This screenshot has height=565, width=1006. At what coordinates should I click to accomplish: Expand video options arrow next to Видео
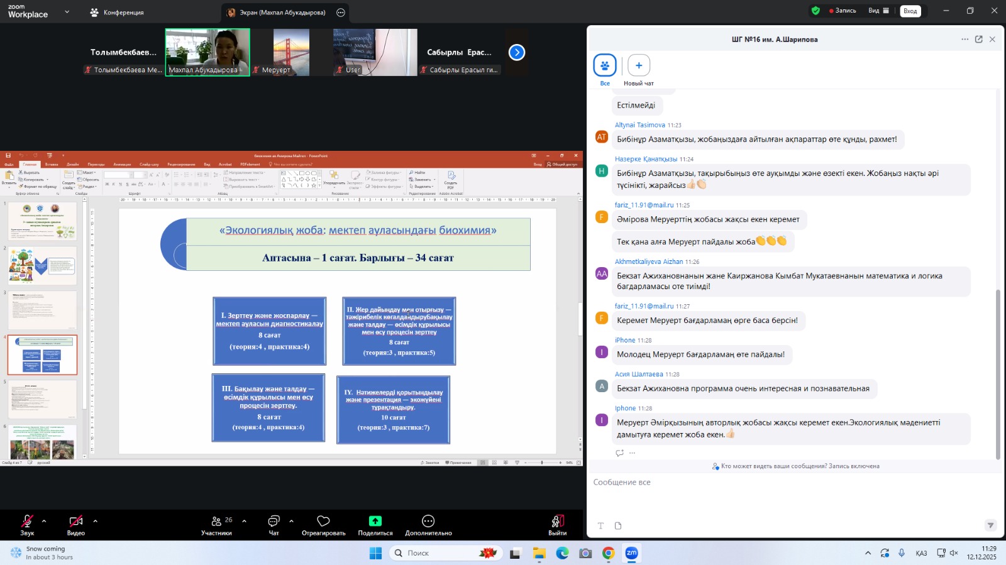coord(96,521)
